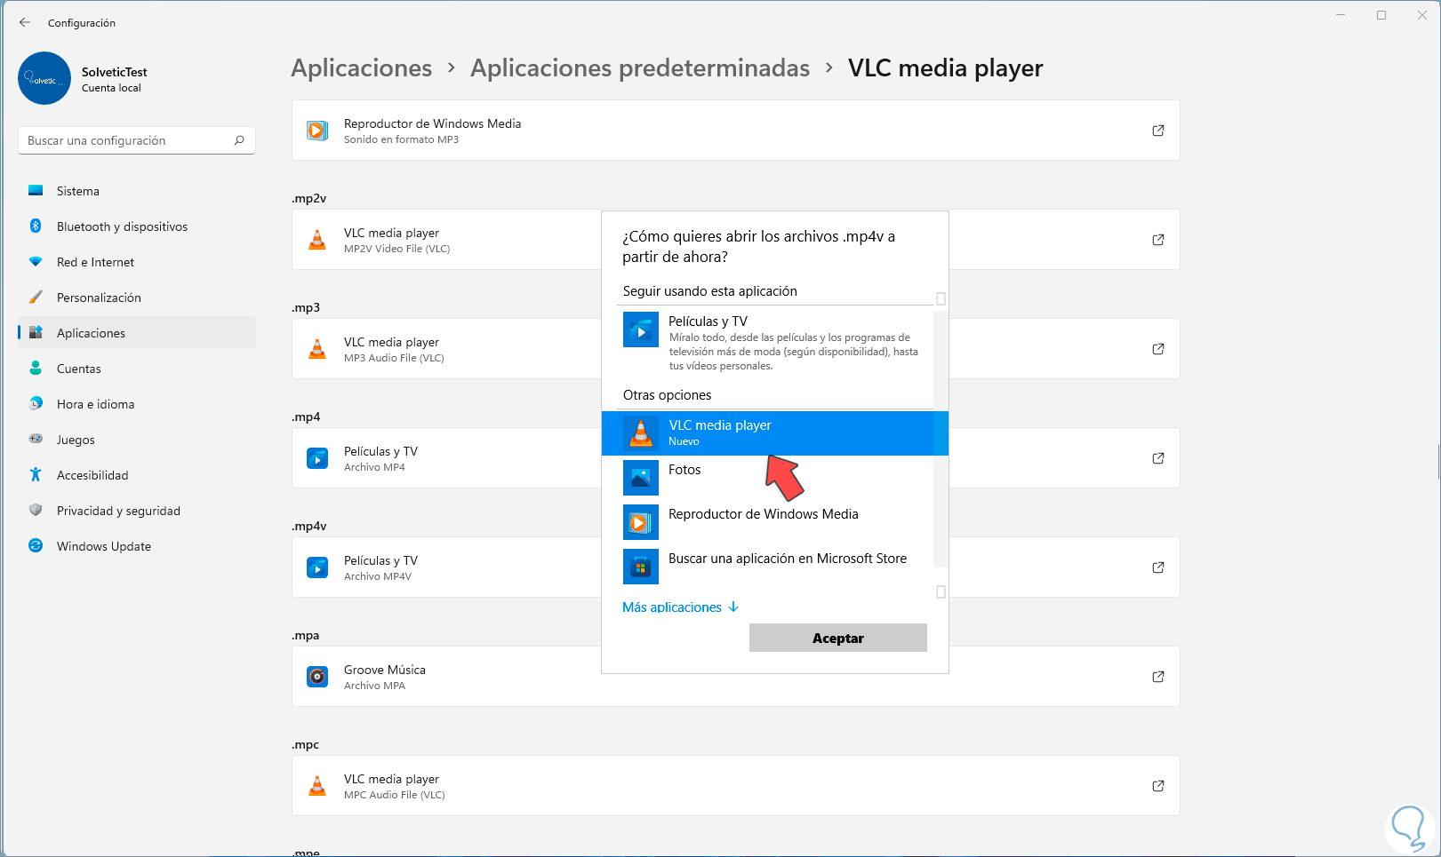Focus the Buscar una configuración field

(124, 140)
